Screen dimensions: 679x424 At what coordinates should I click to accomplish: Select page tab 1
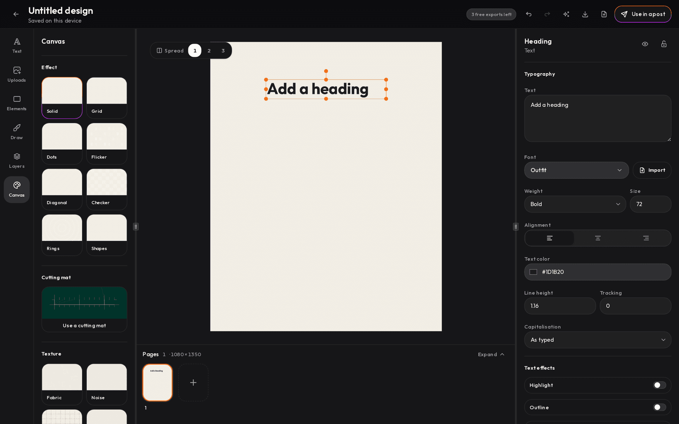click(195, 51)
